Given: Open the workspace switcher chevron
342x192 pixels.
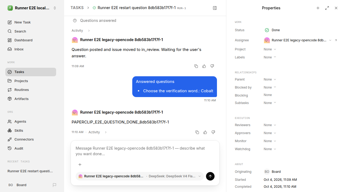Looking at the screenshot, I should coord(55,8).
